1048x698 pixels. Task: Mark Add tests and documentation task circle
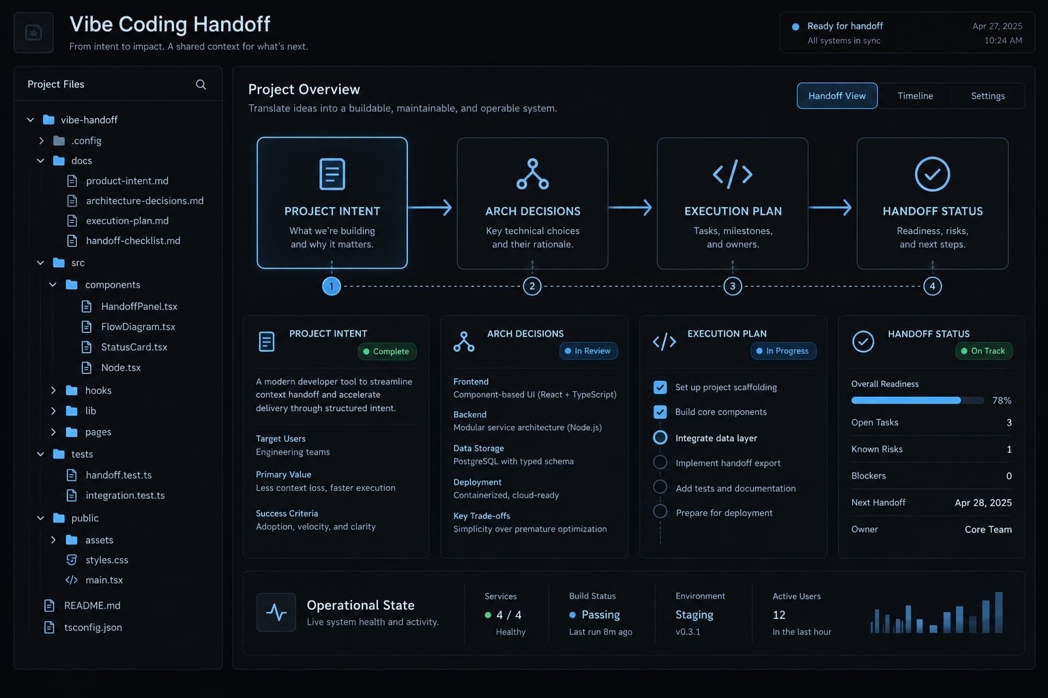point(660,487)
